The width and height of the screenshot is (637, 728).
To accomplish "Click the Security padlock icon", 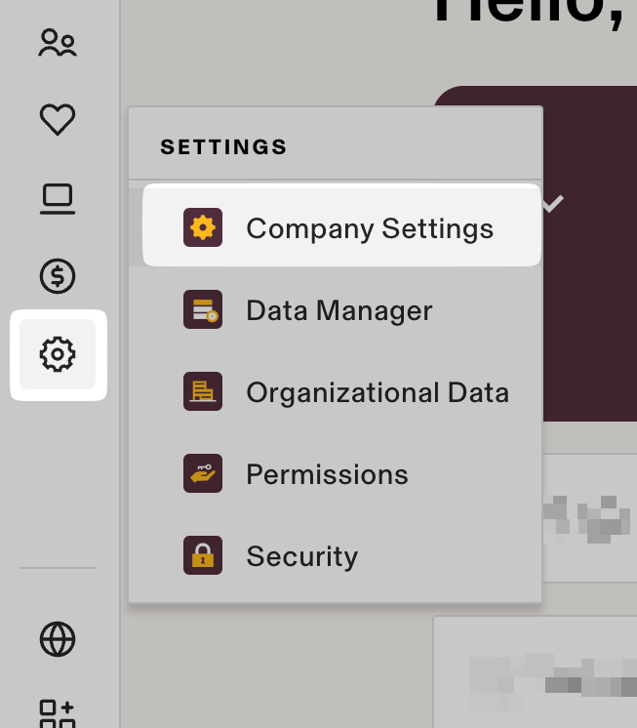I will (203, 556).
